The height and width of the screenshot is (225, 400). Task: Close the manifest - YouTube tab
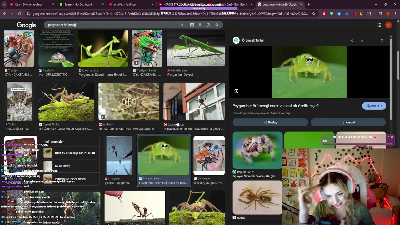[x=152, y=4]
